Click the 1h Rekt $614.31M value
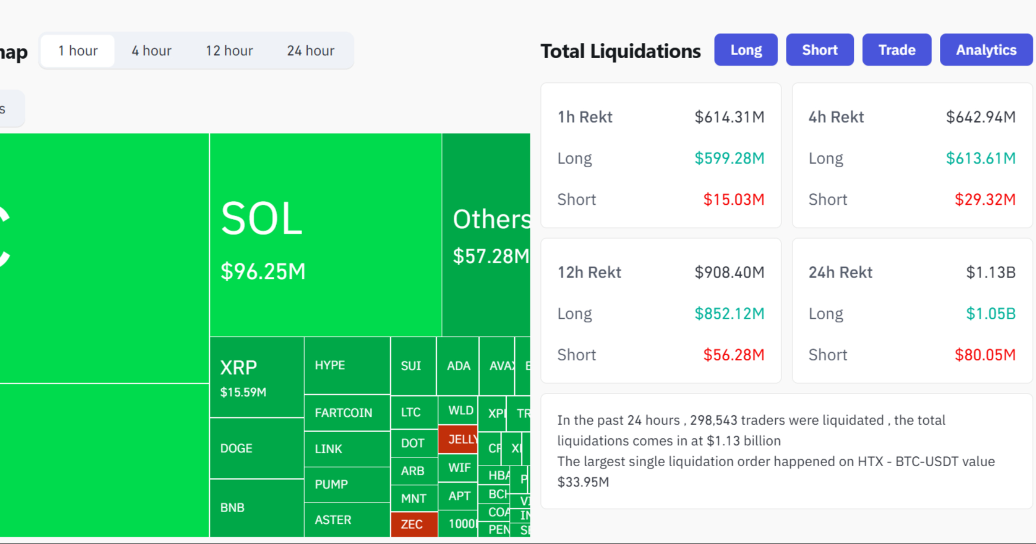This screenshot has height=544, width=1036. (x=730, y=117)
